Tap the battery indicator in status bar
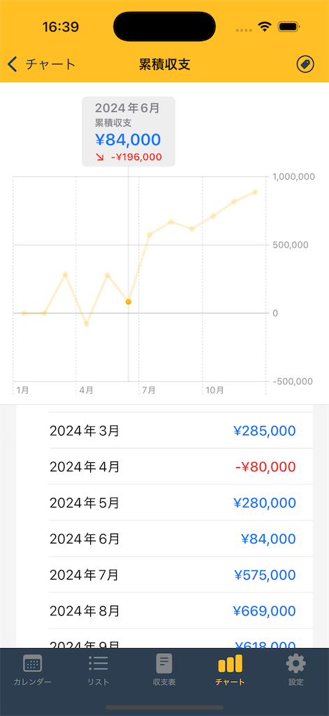329x716 pixels. coord(288,27)
